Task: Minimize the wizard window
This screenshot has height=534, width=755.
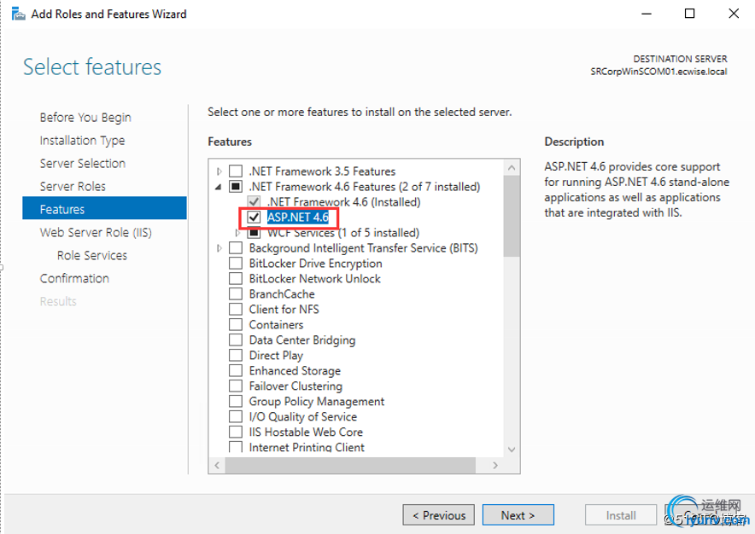Action: [x=648, y=14]
